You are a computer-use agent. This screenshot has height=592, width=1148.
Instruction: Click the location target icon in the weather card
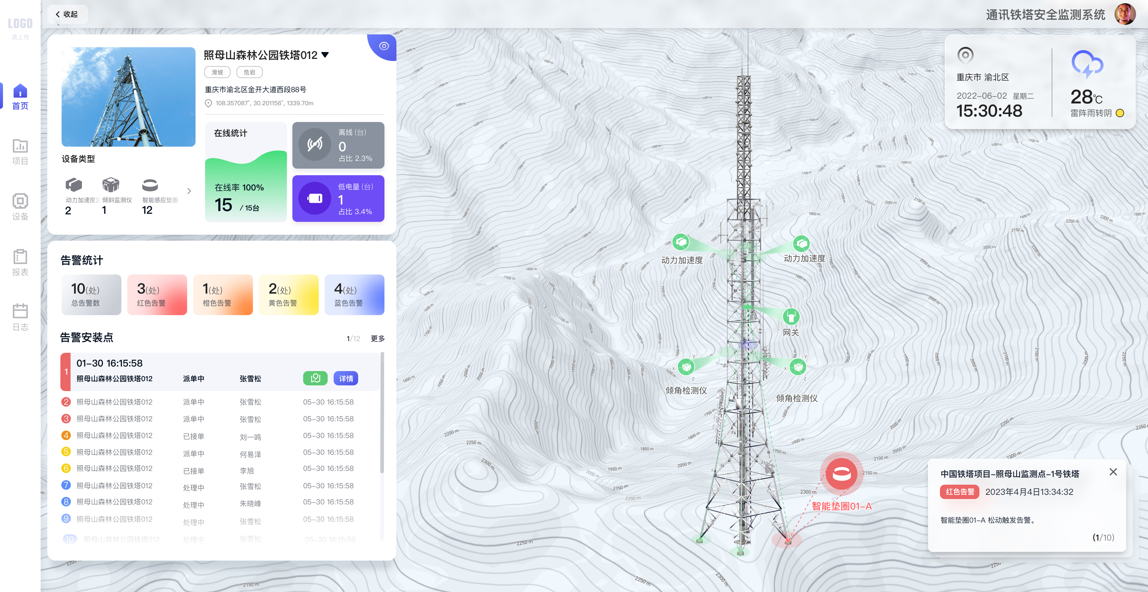(965, 55)
